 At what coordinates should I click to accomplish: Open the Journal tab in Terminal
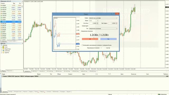pos(69,92)
